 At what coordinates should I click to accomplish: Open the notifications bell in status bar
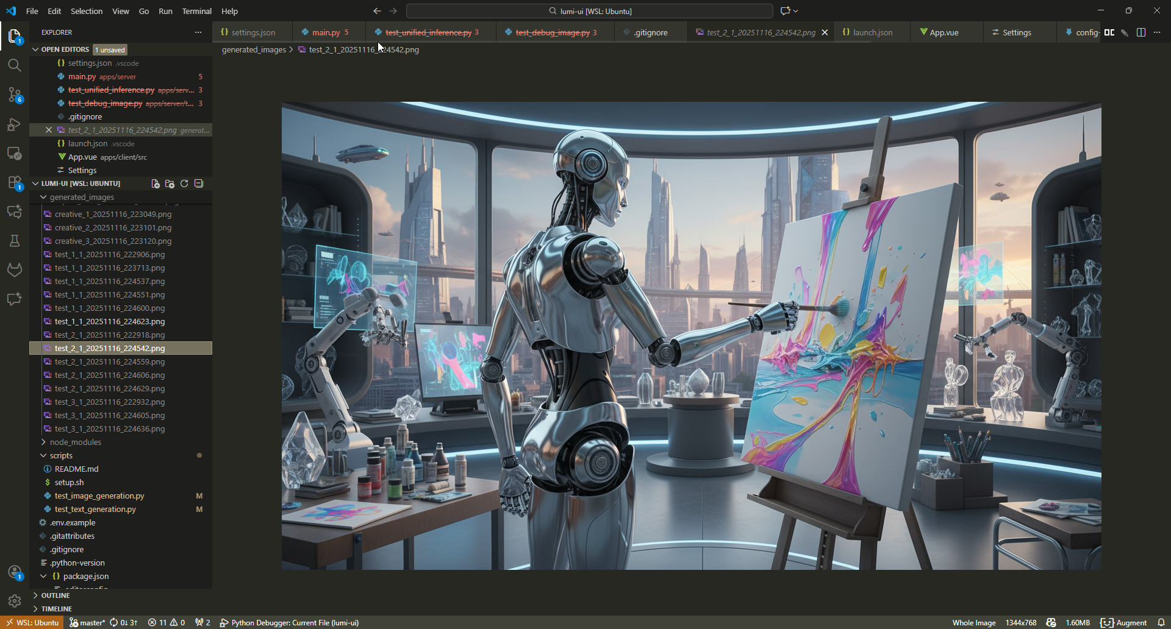coord(1161,622)
